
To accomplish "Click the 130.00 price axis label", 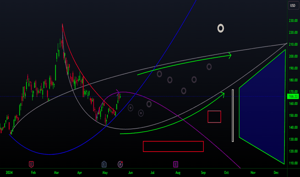I will [293, 139].
